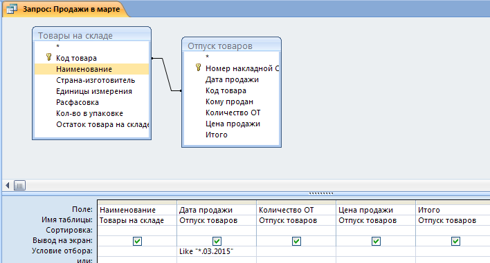Screen dimensions: 490x263
Task: Click the Отпуск товаров table title bar
Action: tap(231, 46)
